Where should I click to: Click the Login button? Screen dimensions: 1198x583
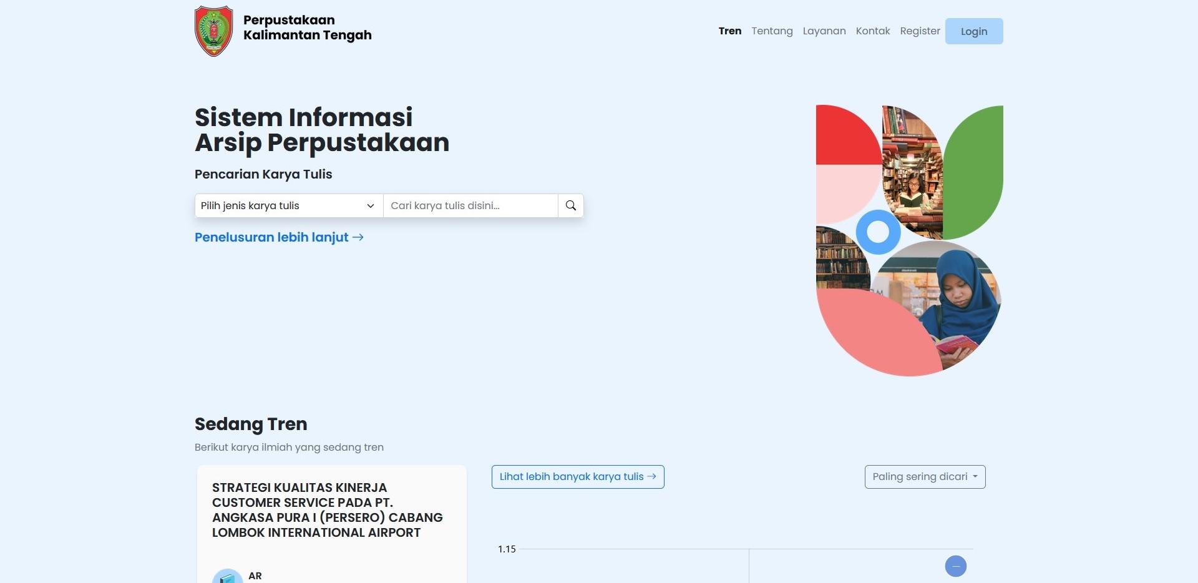click(x=974, y=31)
